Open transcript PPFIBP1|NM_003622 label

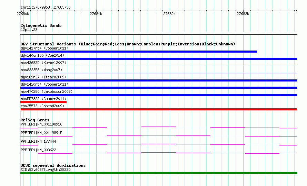38,150
